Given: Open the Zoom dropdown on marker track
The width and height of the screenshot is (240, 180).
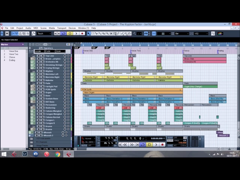Looking at the screenshot, I should pos(60,51).
